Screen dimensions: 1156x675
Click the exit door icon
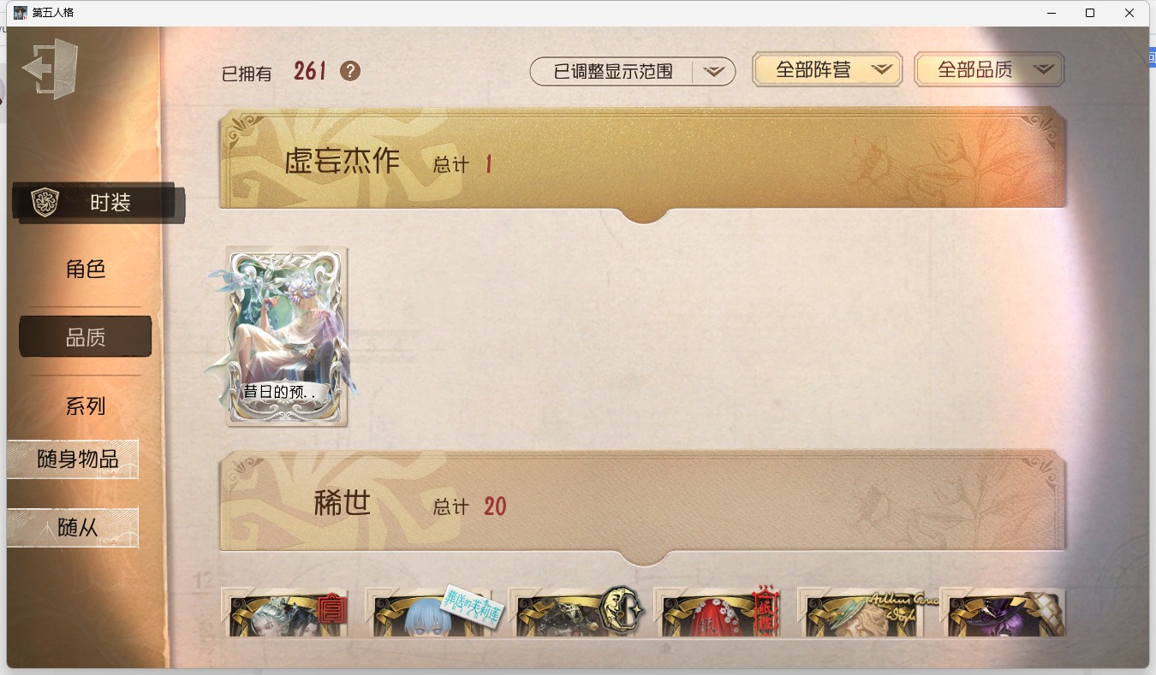51,68
